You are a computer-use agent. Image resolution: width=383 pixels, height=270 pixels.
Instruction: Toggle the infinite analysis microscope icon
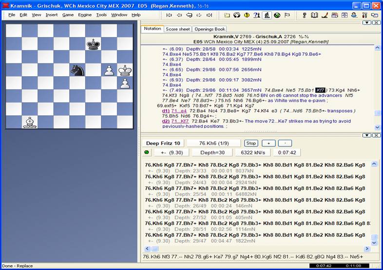267,15
